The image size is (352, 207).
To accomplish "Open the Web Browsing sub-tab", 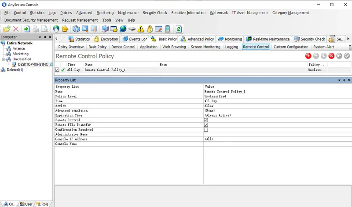I will pyautogui.click(x=174, y=47).
